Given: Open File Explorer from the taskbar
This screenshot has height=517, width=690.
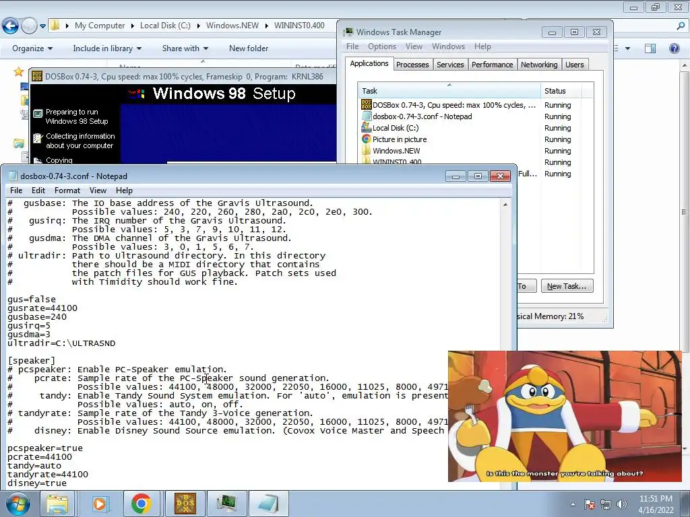Looking at the screenshot, I should click(x=57, y=504).
